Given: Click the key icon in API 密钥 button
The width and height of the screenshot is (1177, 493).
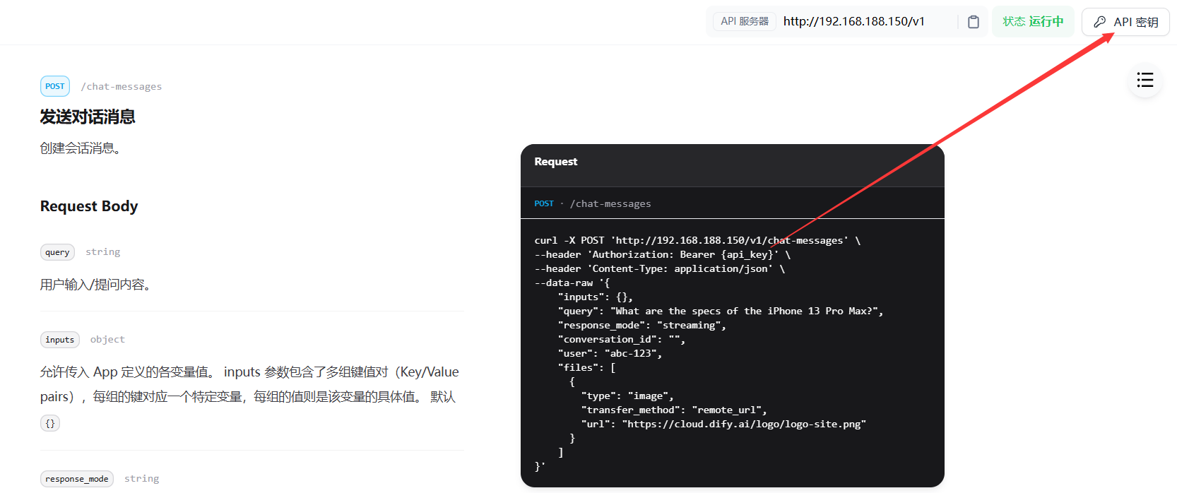Looking at the screenshot, I should [1099, 22].
